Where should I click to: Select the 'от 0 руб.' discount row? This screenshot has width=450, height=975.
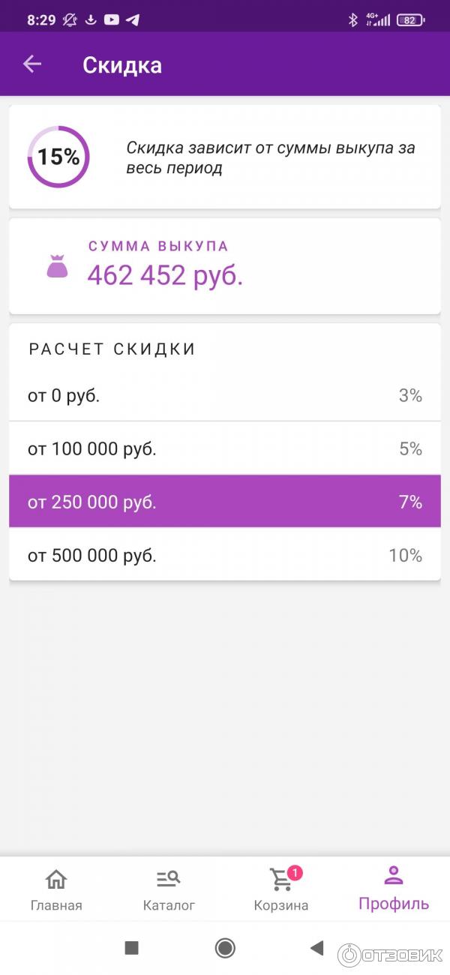[225, 396]
